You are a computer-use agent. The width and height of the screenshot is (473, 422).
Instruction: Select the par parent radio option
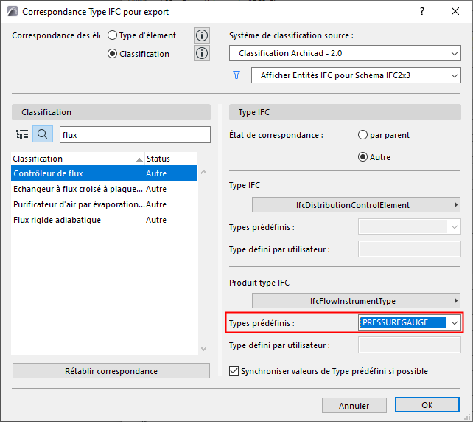click(x=362, y=136)
